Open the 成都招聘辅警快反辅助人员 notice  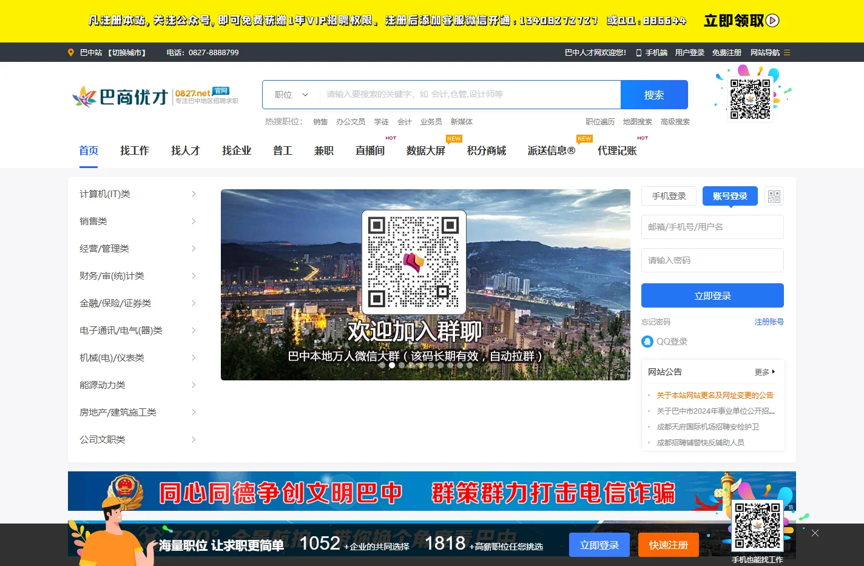[700, 443]
